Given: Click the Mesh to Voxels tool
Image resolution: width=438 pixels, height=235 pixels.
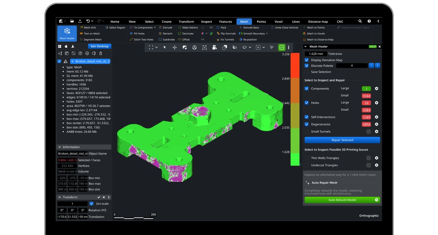Looking at the screenshot, I should 314,34.
